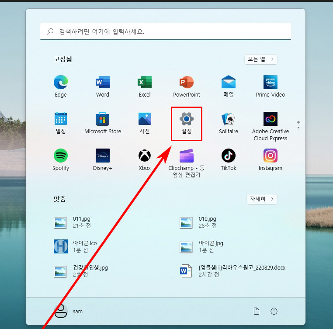Open the Excel app
333x329 pixels.
145,86
